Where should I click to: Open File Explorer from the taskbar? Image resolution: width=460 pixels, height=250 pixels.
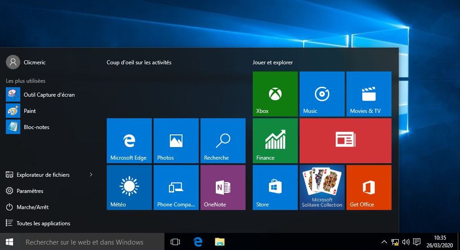point(220,242)
